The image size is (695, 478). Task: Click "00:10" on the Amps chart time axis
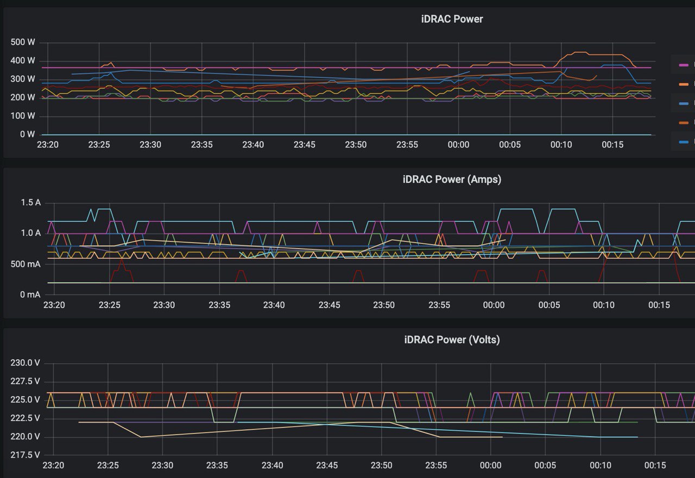coord(604,305)
